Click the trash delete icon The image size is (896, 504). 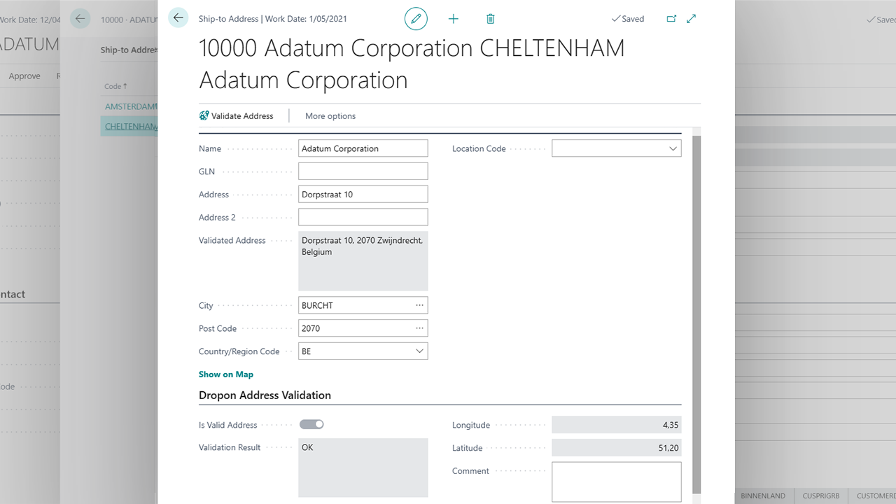(490, 19)
